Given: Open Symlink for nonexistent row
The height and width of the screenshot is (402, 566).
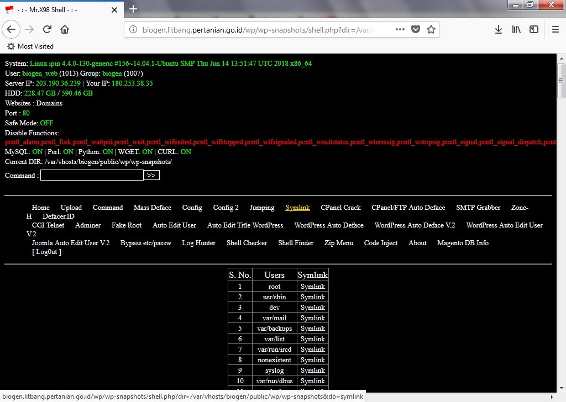Looking at the screenshot, I should pyautogui.click(x=313, y=360).
